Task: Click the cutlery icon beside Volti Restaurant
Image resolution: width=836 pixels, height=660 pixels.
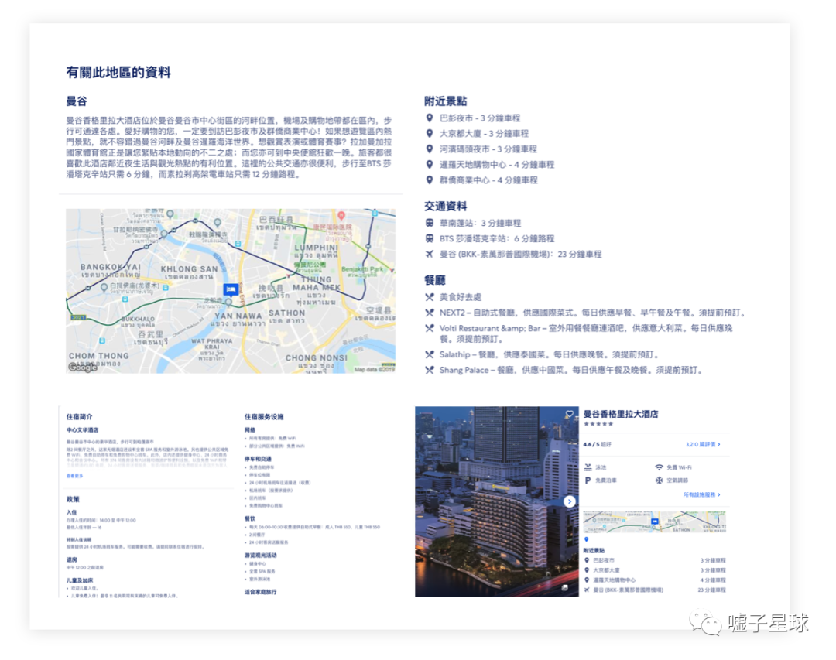Action: 429,328
